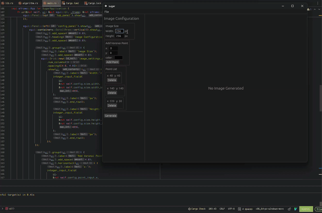322x213 pixels.
Task: Click the Image Configuration heading
Action: click(122, 19)
